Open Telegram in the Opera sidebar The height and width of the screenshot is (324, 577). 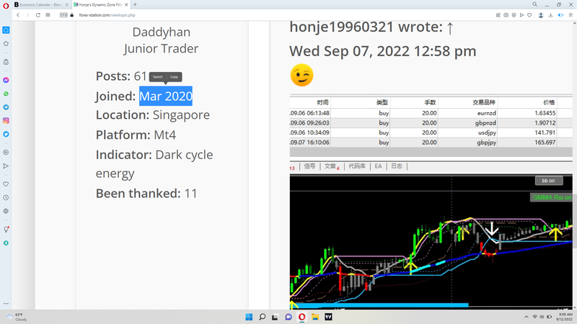click(6, 107)
